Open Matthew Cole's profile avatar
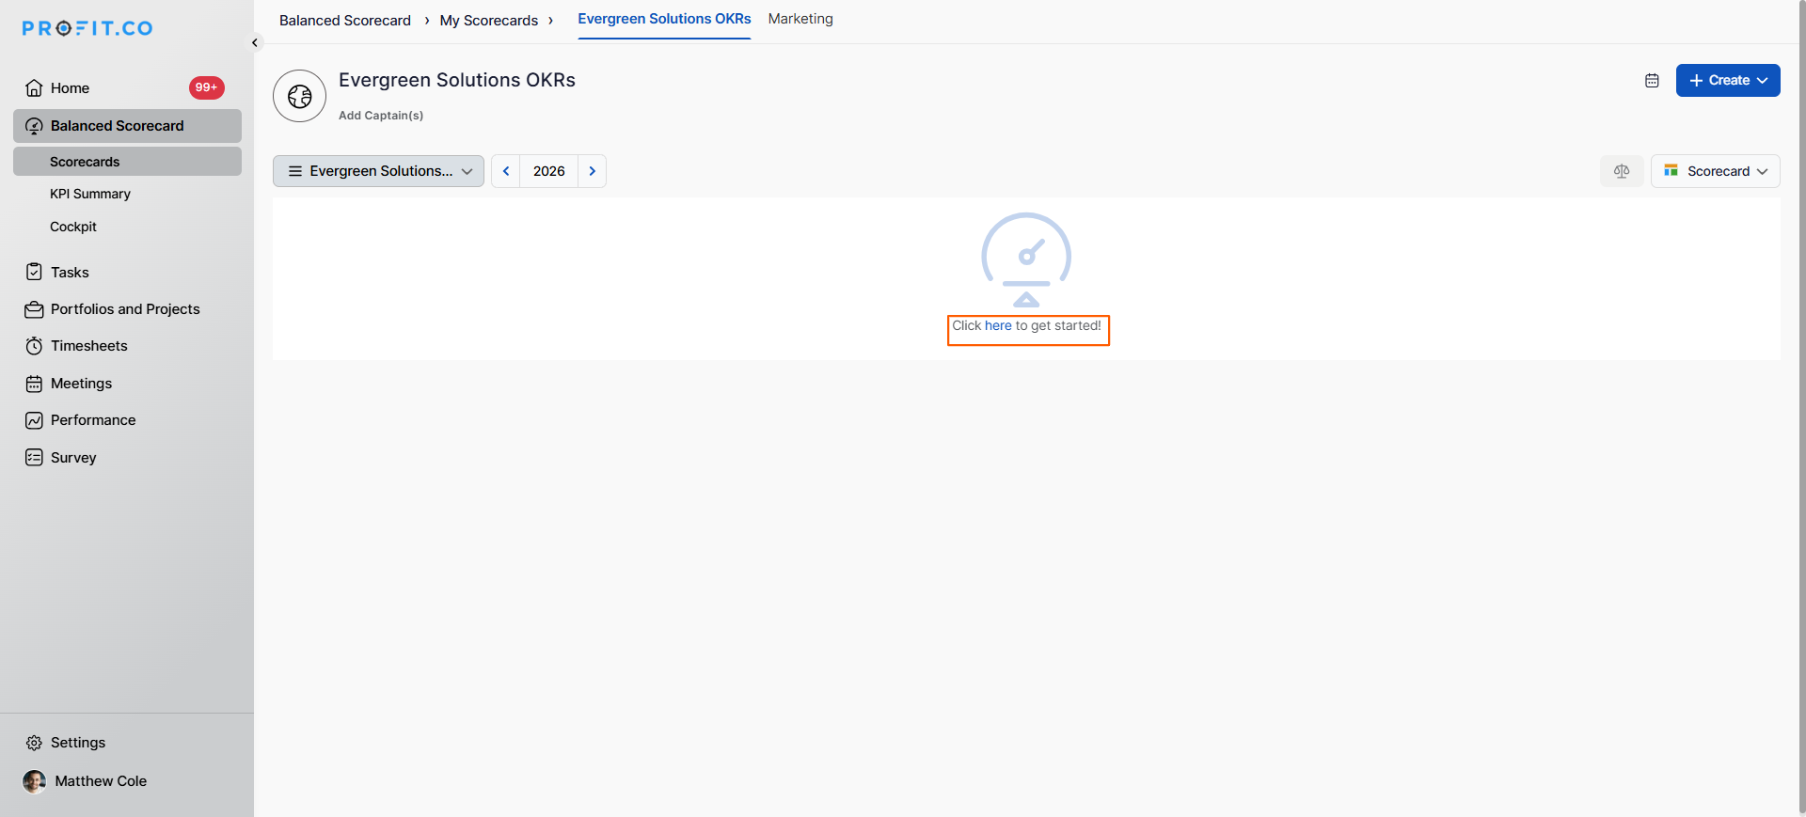 point(34,781)
